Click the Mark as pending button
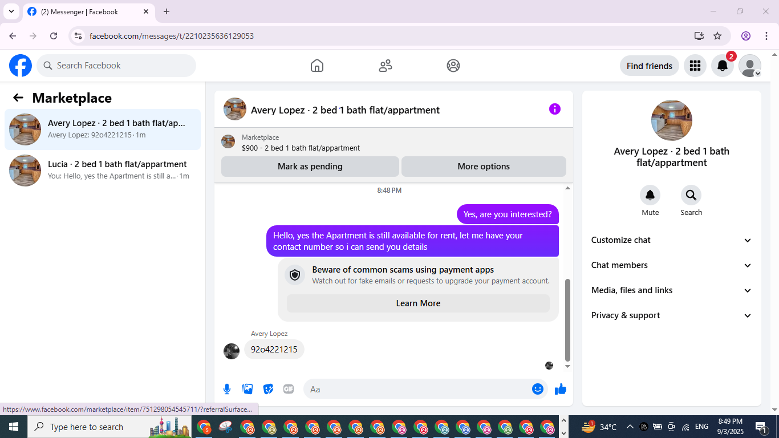The height and width of the screenshot is (438, 779). [310, 167]
